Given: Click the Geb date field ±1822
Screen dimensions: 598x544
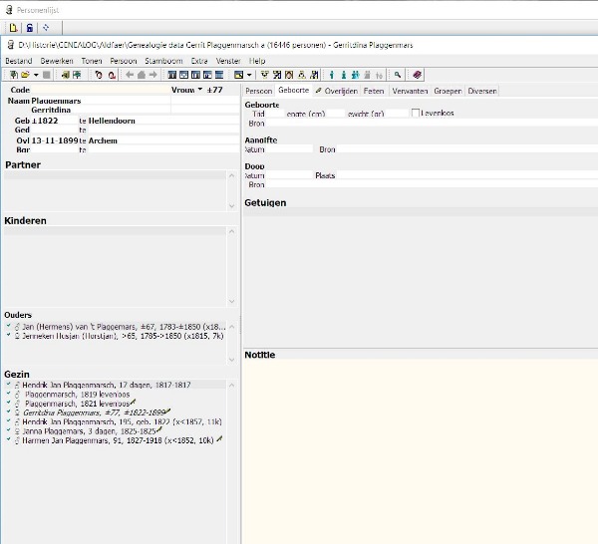Looking at the screenshot, I should 45,121.
